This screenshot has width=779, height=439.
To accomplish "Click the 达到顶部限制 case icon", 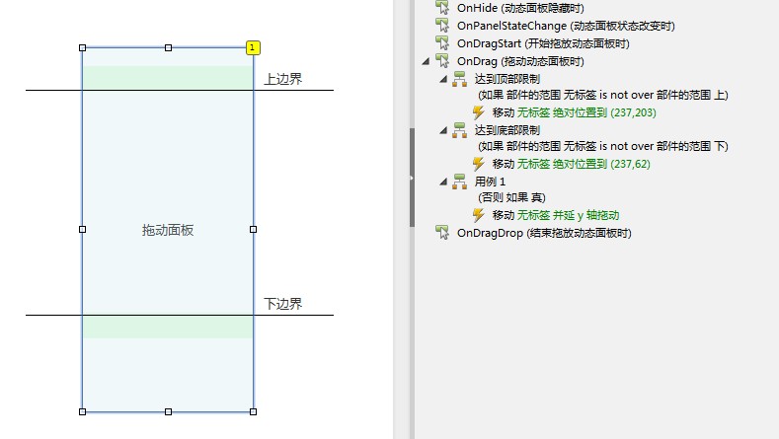I will click(x=459, y=78).
